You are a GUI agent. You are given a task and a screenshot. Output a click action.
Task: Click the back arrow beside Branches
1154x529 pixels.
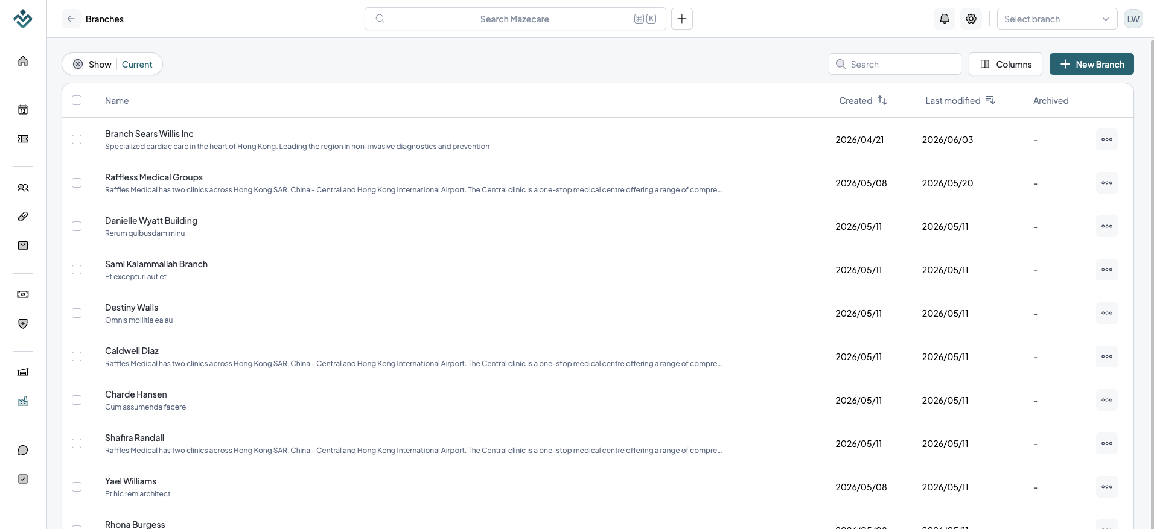point(71,19)
